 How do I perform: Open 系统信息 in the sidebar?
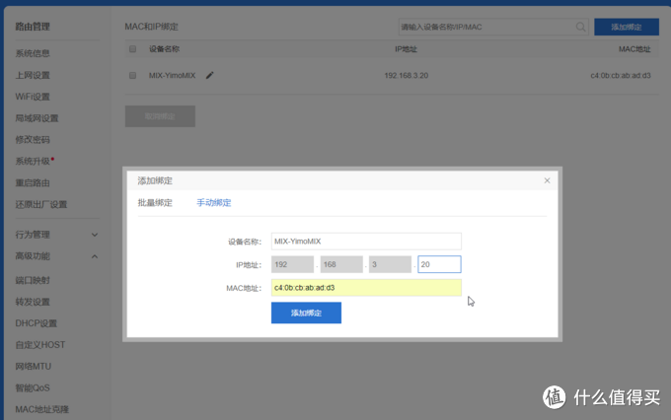[x=33, y=53]
